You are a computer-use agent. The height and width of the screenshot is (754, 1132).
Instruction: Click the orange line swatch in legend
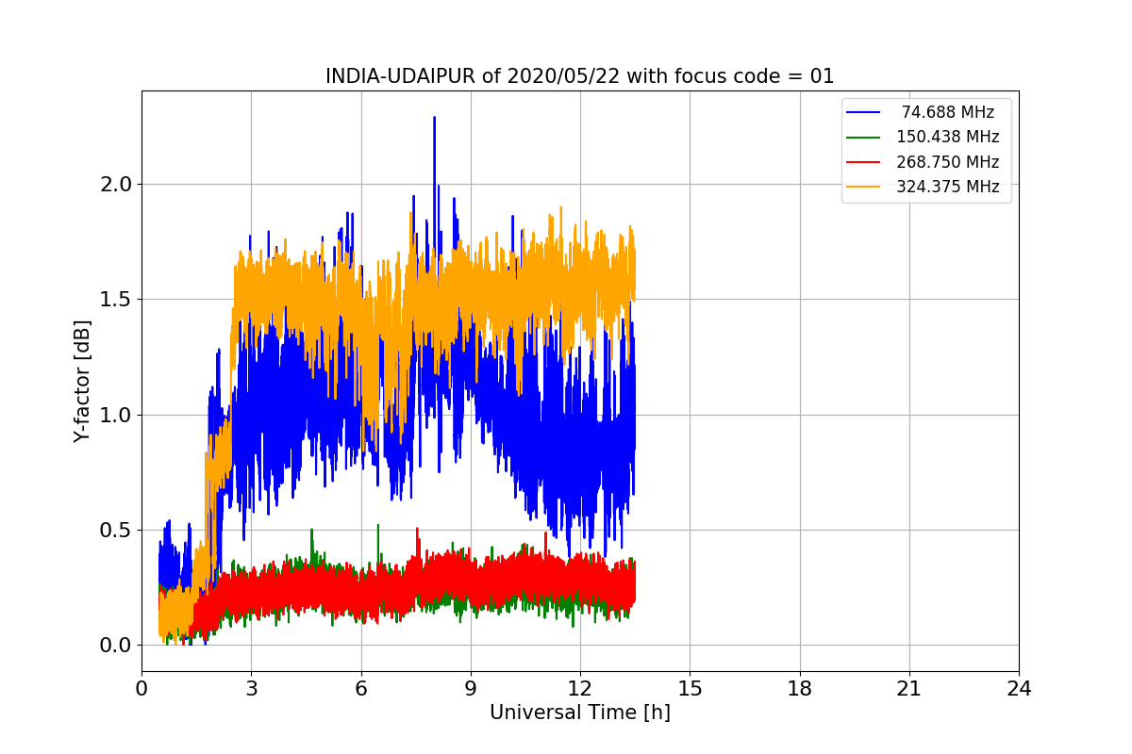tap(864, 187)
